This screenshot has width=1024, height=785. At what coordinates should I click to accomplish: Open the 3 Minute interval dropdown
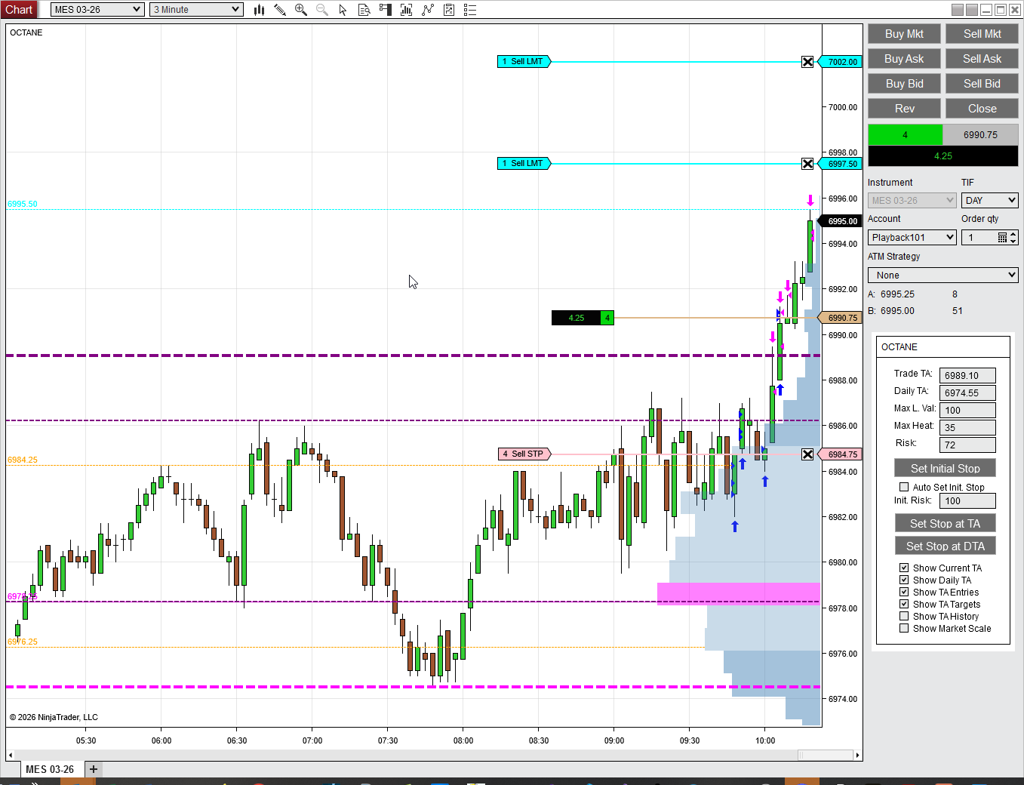[195, 9]
